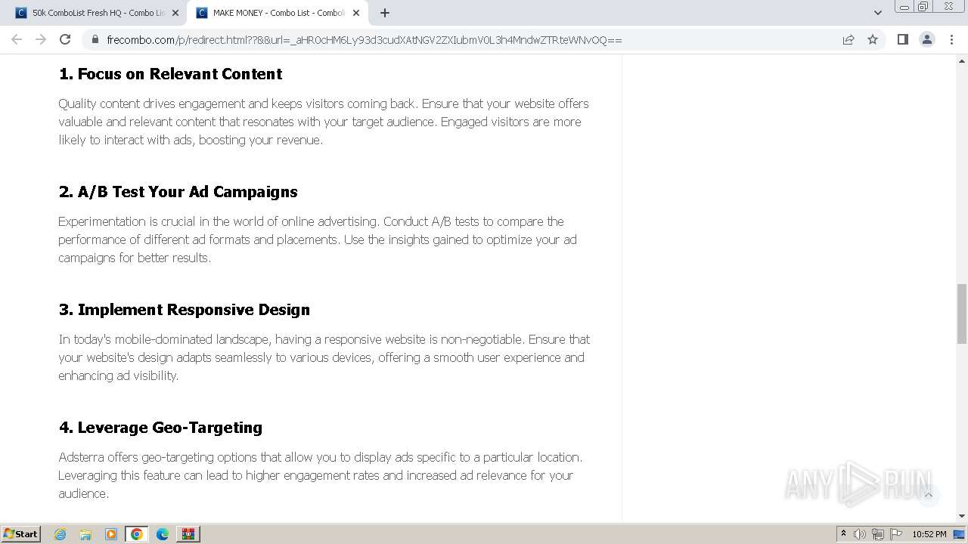Viewport: 968px width, 544px height.
Task: Open a new browser tab
Action: click(385, 13)
